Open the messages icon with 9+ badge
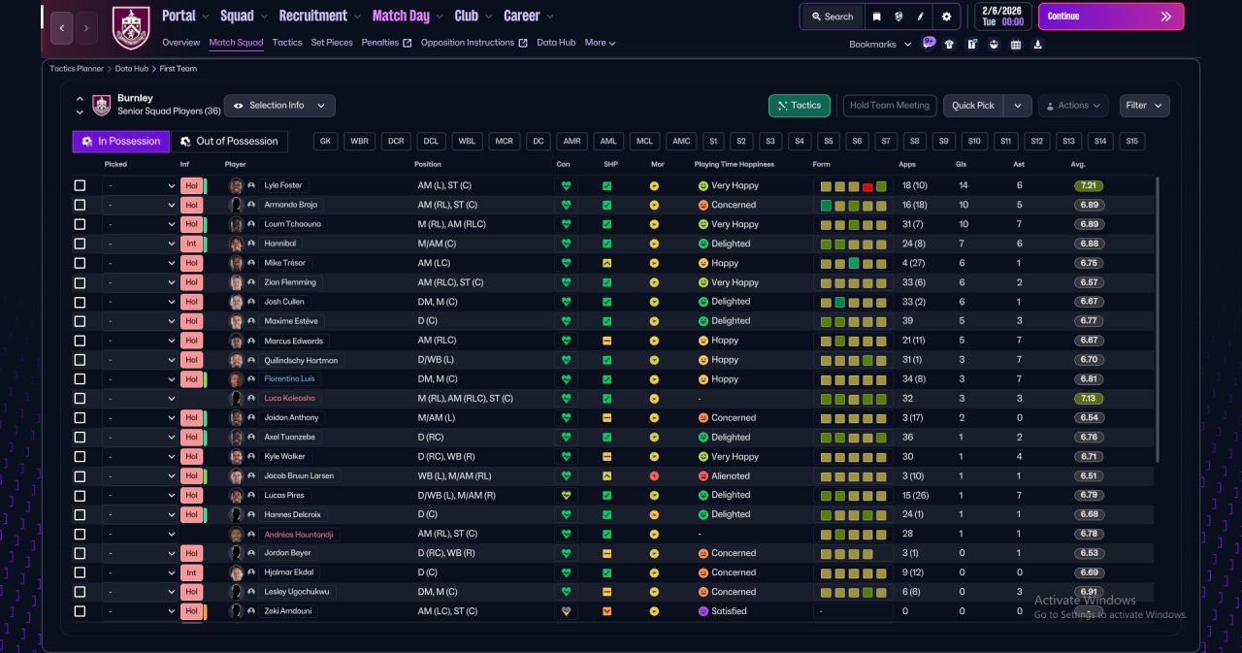The width and height of the screenshot is (1242, 653). (929, 44)
